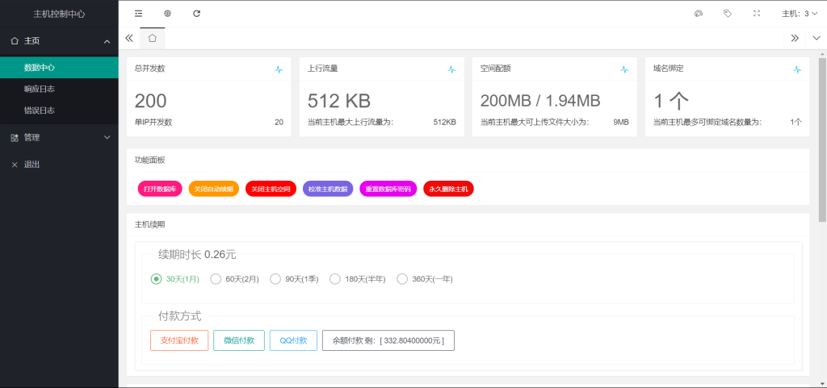Click the 512 KB upstream value

(x=339, y=101)
